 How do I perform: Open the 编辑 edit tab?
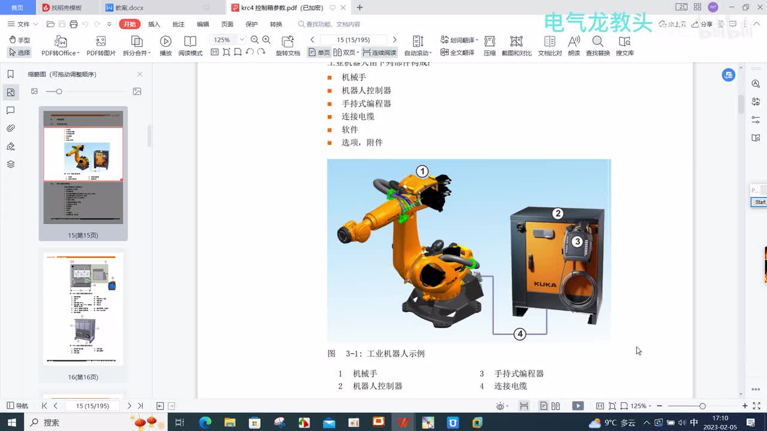click(x=203, y=24)
